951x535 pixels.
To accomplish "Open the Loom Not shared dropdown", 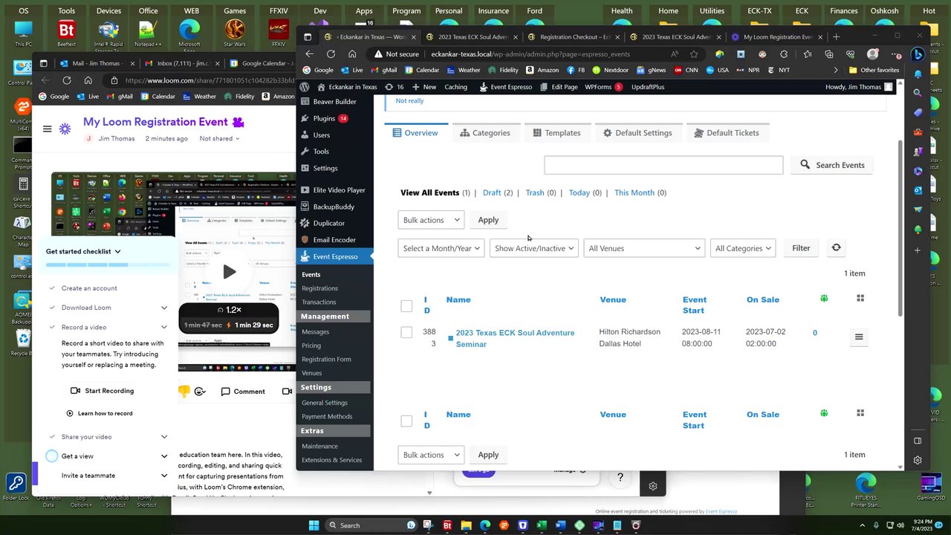I will pos(219,138).
